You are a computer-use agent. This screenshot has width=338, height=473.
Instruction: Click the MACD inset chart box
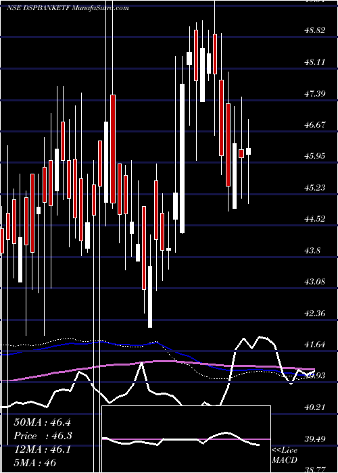186,439
